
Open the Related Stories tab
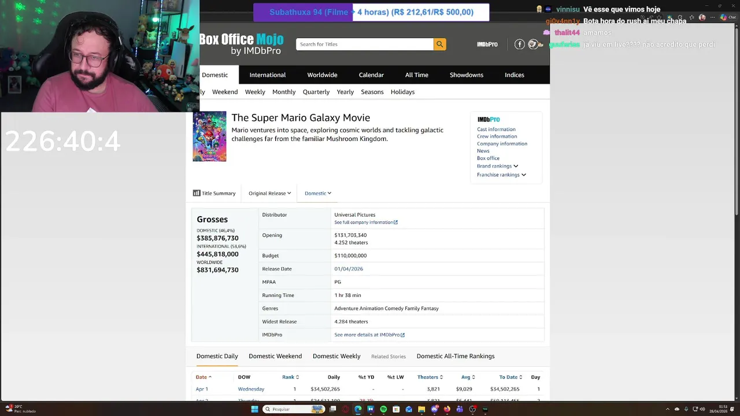point(388,356)
